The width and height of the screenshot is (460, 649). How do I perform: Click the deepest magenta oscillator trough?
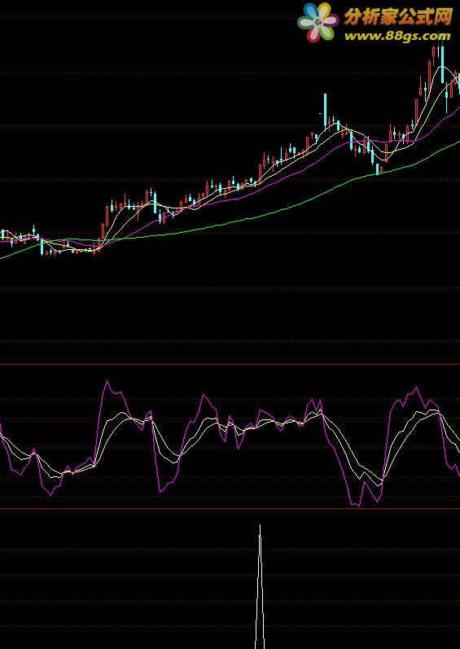(x=358, y=505)
